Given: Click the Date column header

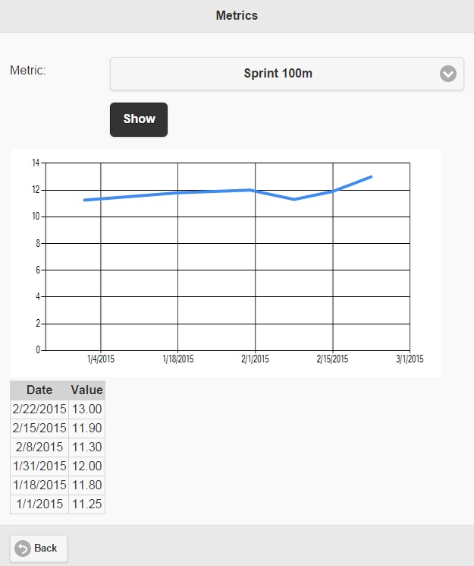Looking at the screenshot, I should click(x=39, y=391).
